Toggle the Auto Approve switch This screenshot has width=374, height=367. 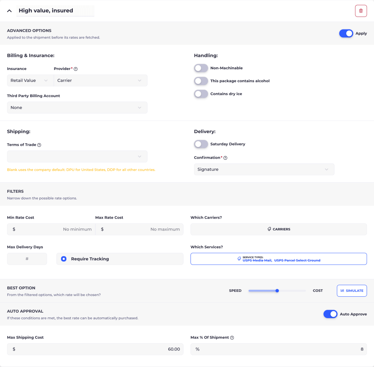[330, 314]
